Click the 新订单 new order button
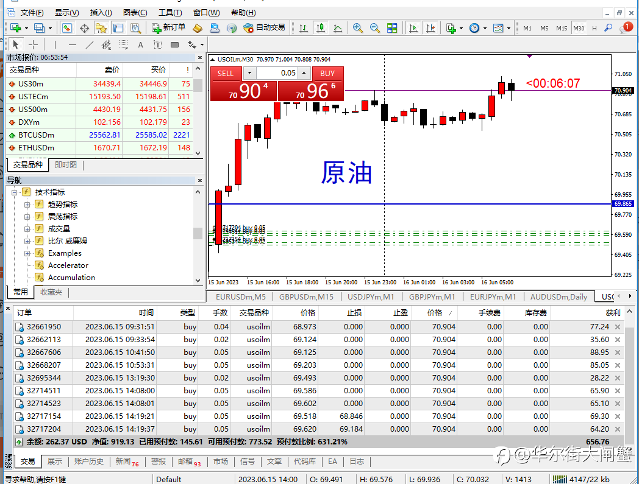The image size is (639, 484). click(168, 27)
